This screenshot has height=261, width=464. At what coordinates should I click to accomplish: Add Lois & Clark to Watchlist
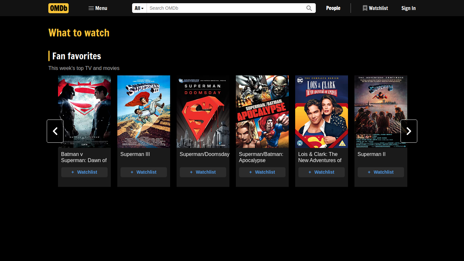[x=322, y=172]
